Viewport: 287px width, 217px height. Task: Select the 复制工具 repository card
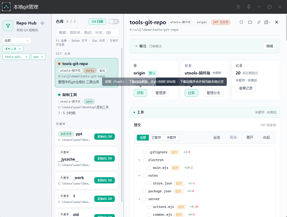(x=86, y=104)
